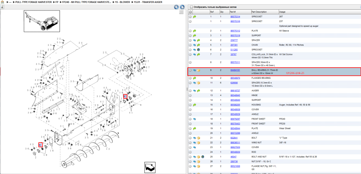
Task: Sort by Part Description column header
Action: (265, 12)
